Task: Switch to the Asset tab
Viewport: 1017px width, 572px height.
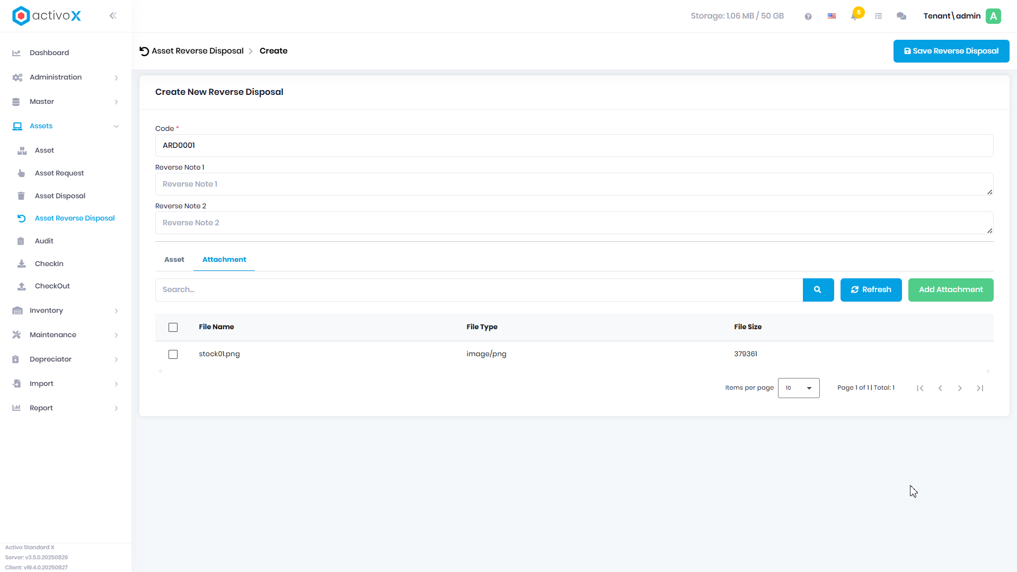Action: (x=174, y=260)
